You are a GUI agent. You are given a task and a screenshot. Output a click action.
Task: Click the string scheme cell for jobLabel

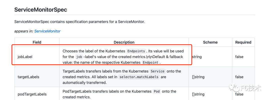[210, 57]
